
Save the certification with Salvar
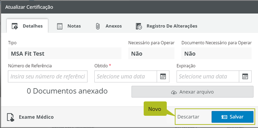[x=232, y=117]
